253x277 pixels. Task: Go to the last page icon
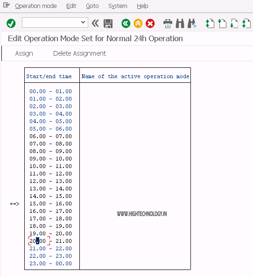click(x=246, y=23)
